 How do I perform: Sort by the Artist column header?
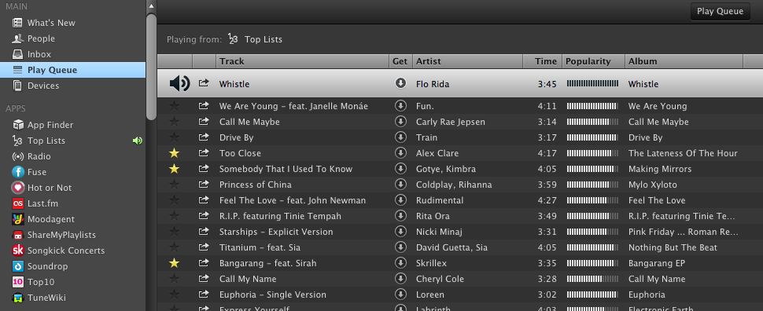(467, 61)
